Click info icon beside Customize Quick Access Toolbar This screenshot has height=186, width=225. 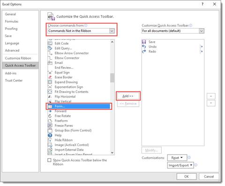pyautogui.click(x=191, y=25)
